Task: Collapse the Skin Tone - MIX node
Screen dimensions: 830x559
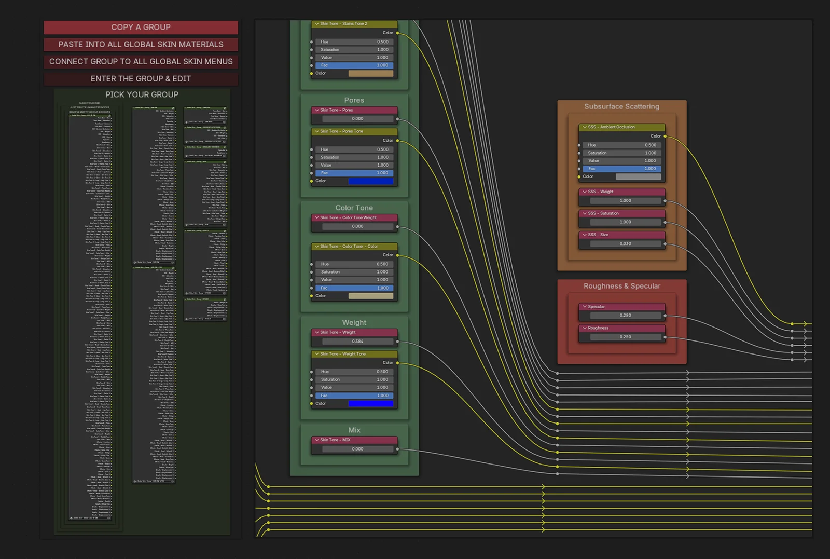Action: [x=317, y=440]
